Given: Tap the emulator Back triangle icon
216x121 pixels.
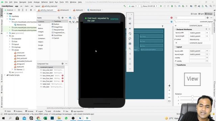Looking at the screenshot, I should (x=130, y=54).
